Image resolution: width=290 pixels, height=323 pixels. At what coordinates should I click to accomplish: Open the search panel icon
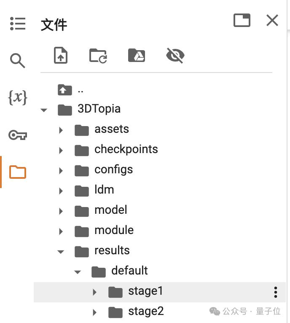click(x=18, y=61)
